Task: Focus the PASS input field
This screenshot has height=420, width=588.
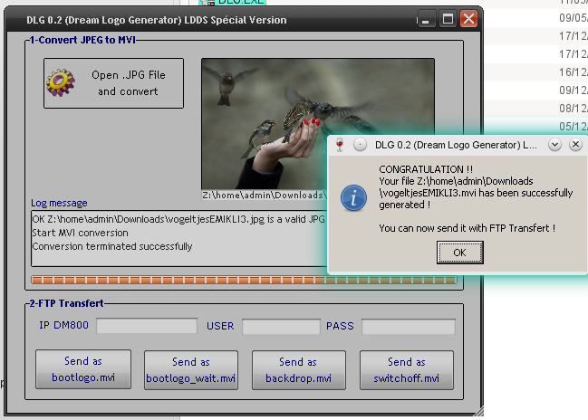Action: (x=409, y=327)
